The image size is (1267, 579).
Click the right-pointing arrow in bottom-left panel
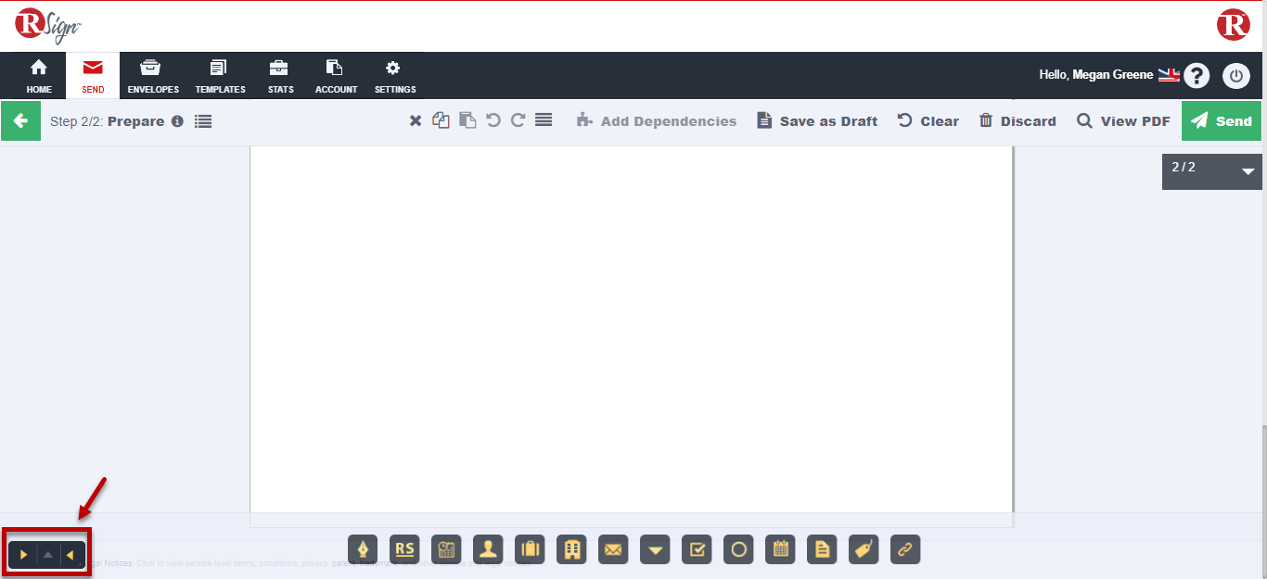click(24, 555)
